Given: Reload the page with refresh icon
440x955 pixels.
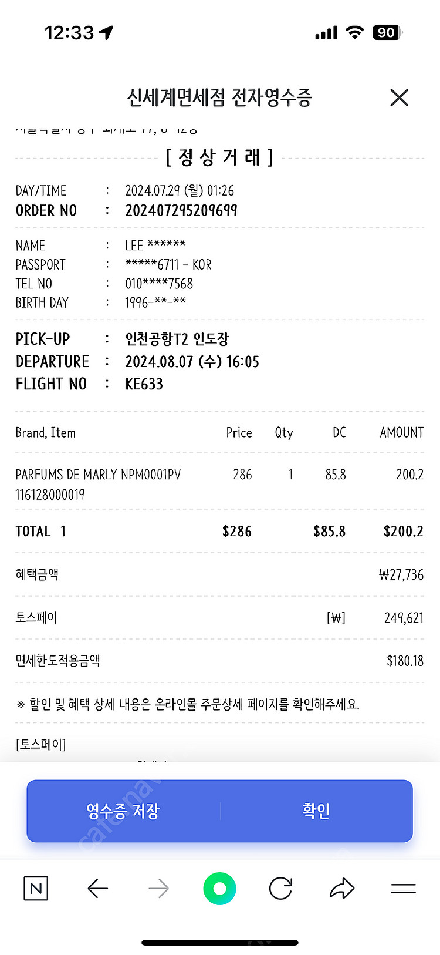Looking at the screenshot, I should click(280, 889).
